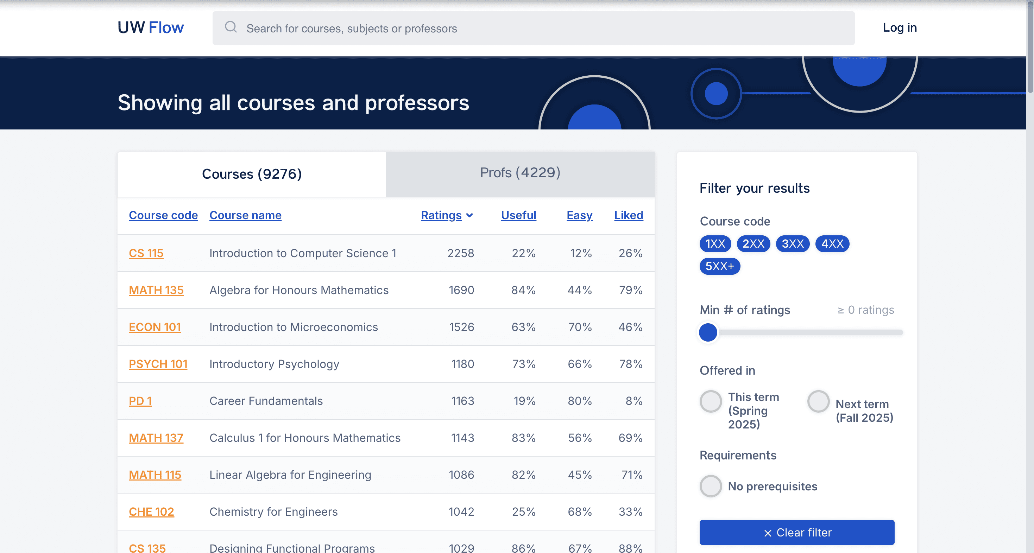Click the Ratings sort chevron arrow

[469, 216]
